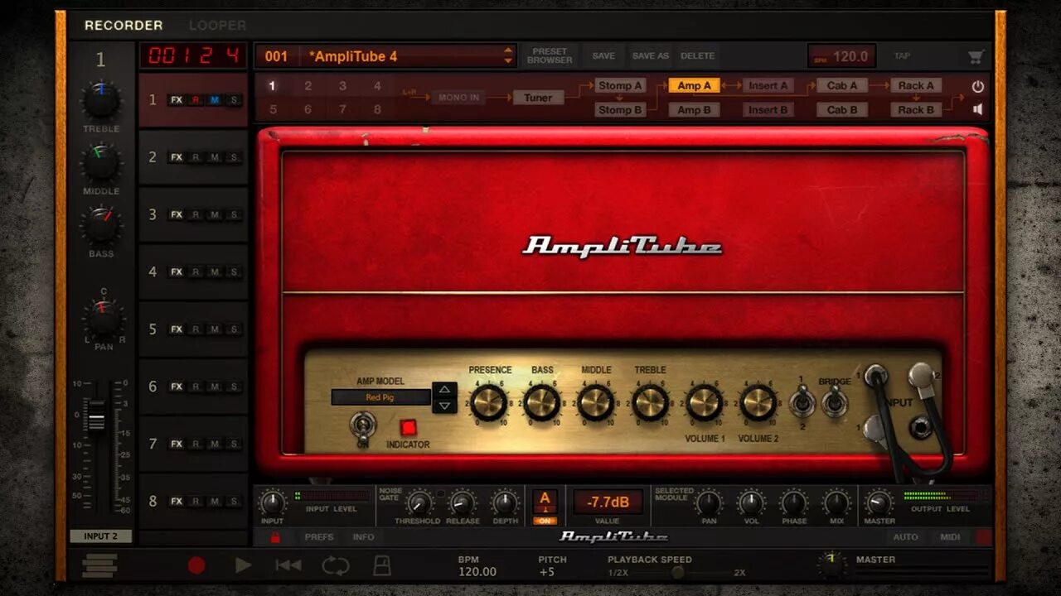Click the SAVE AS button
The width and height of the screenshot is (1061, 596).
coord(650,55)
